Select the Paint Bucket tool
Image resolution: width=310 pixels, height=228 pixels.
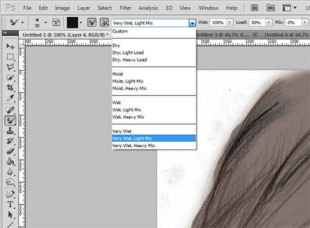point(10,162)
